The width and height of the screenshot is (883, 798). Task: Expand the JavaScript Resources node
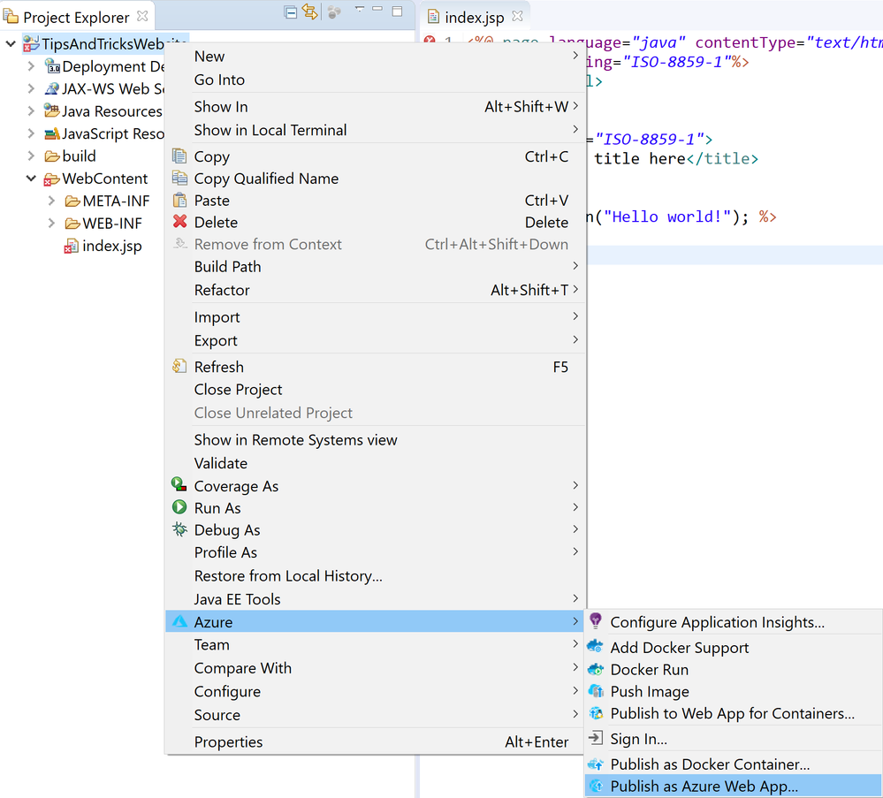pos(31,133)
